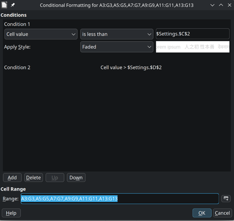The height and width of the screenshot is (221, 234).
Task: Open the 'is less than' operator dropdown
Action: pos(117,34)
